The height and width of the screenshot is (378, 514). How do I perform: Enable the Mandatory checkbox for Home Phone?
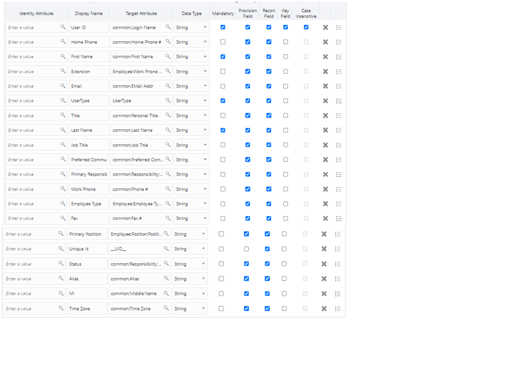click(223, 42)
